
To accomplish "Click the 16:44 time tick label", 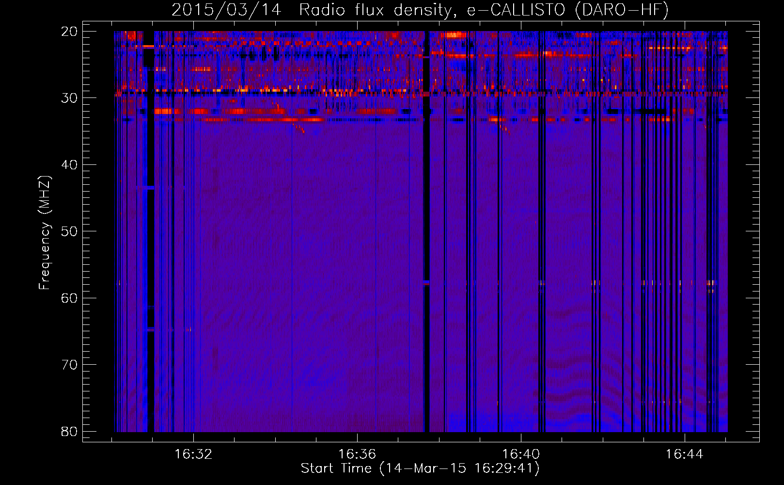I will 684,454.
